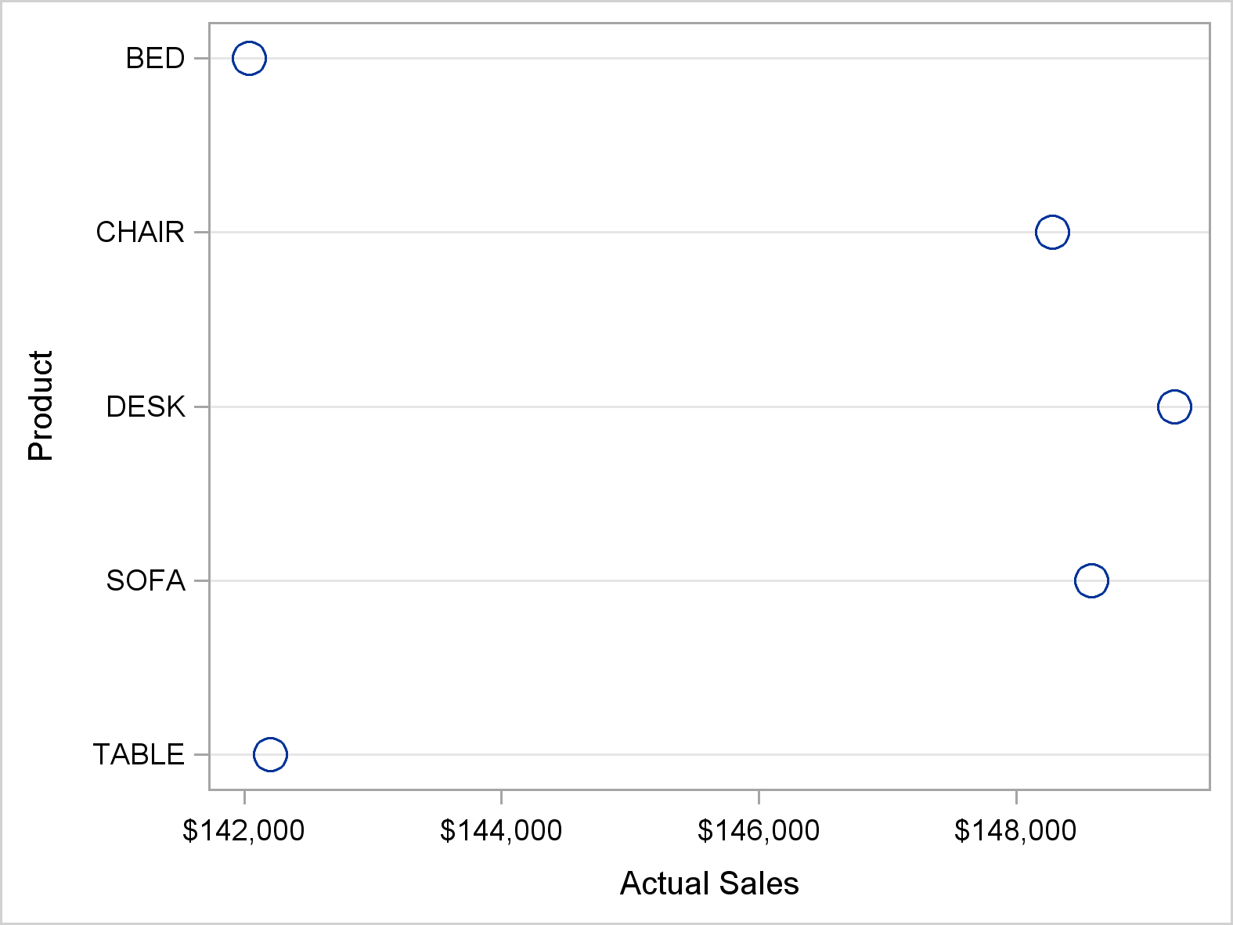Viewport: 1233px width, 925px height.
Task: Select the SOFA category label
Action: click(146, 581)
